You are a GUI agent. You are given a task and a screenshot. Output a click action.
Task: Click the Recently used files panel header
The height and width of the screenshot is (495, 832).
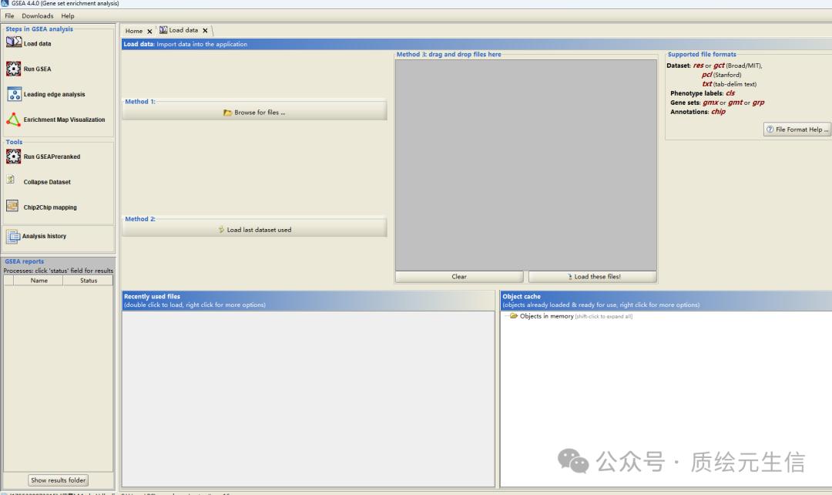[x=308, y=301]
